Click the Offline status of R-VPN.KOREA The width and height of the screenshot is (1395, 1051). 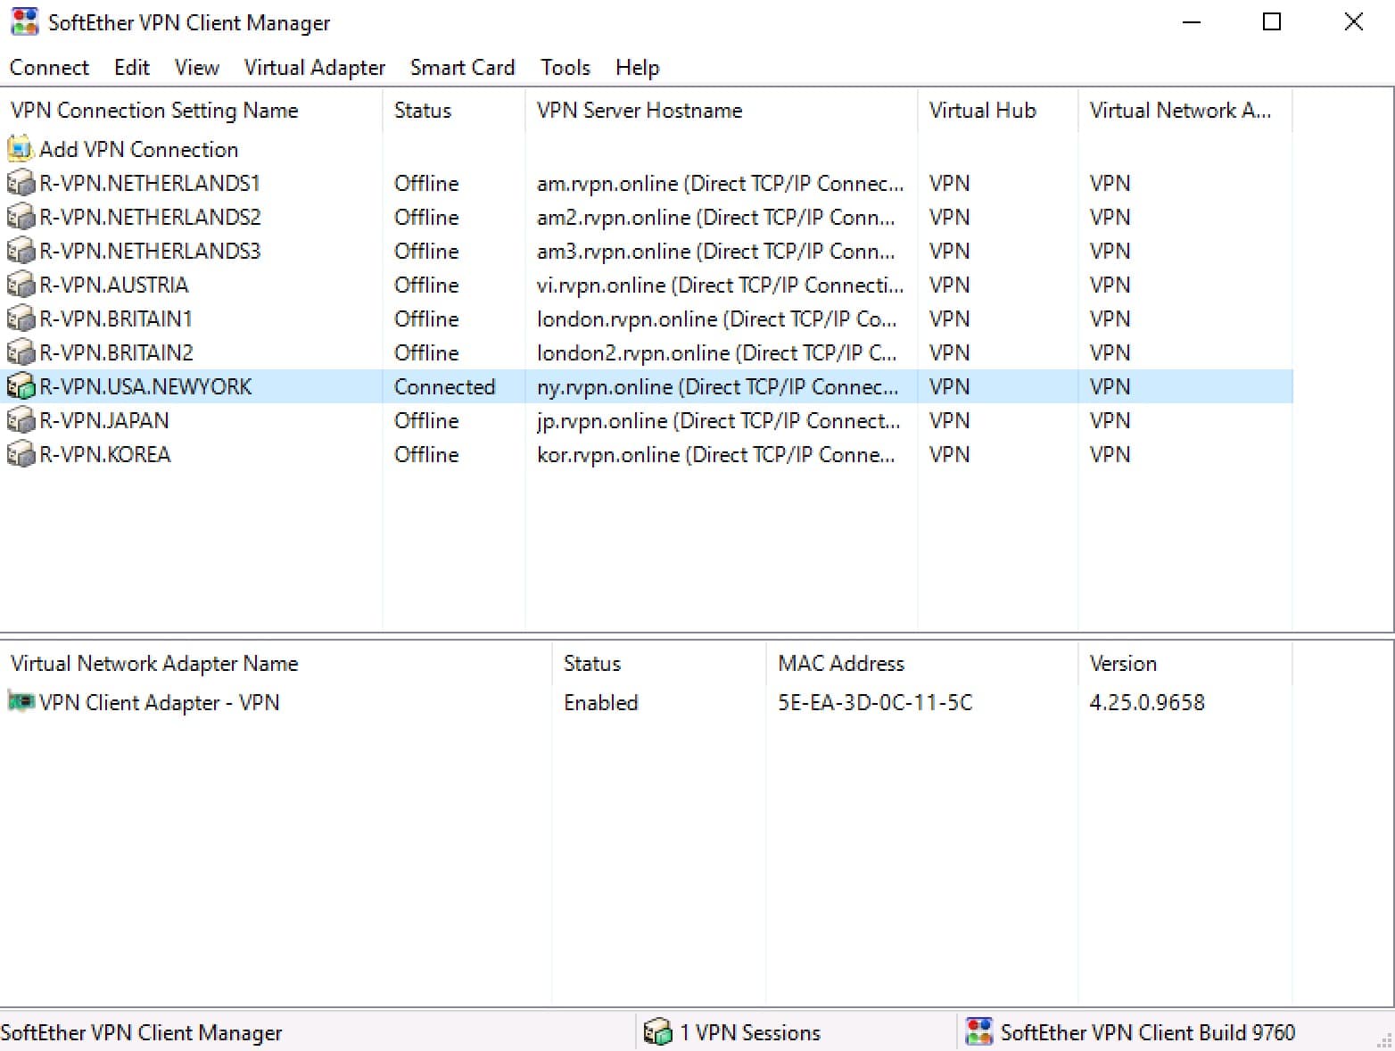(426, 454)
